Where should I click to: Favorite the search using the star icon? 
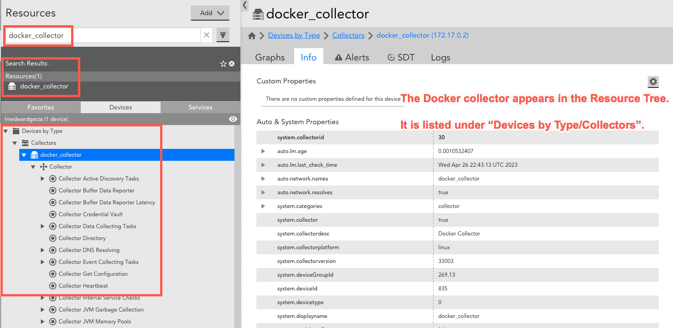223,64
